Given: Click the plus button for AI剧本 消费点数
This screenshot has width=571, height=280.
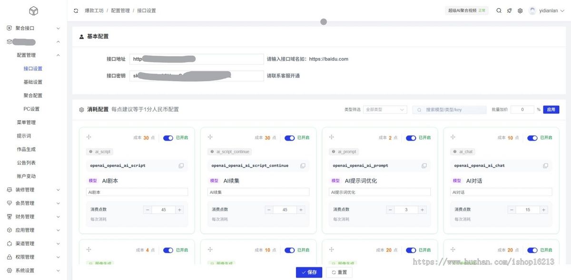Looking at the screenshot, I should [179, 210].
